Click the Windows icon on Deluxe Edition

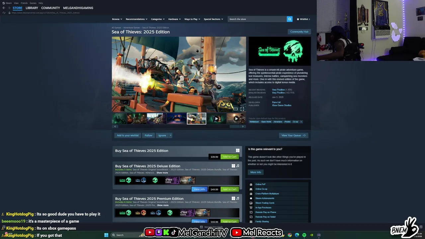click(233, 166)
